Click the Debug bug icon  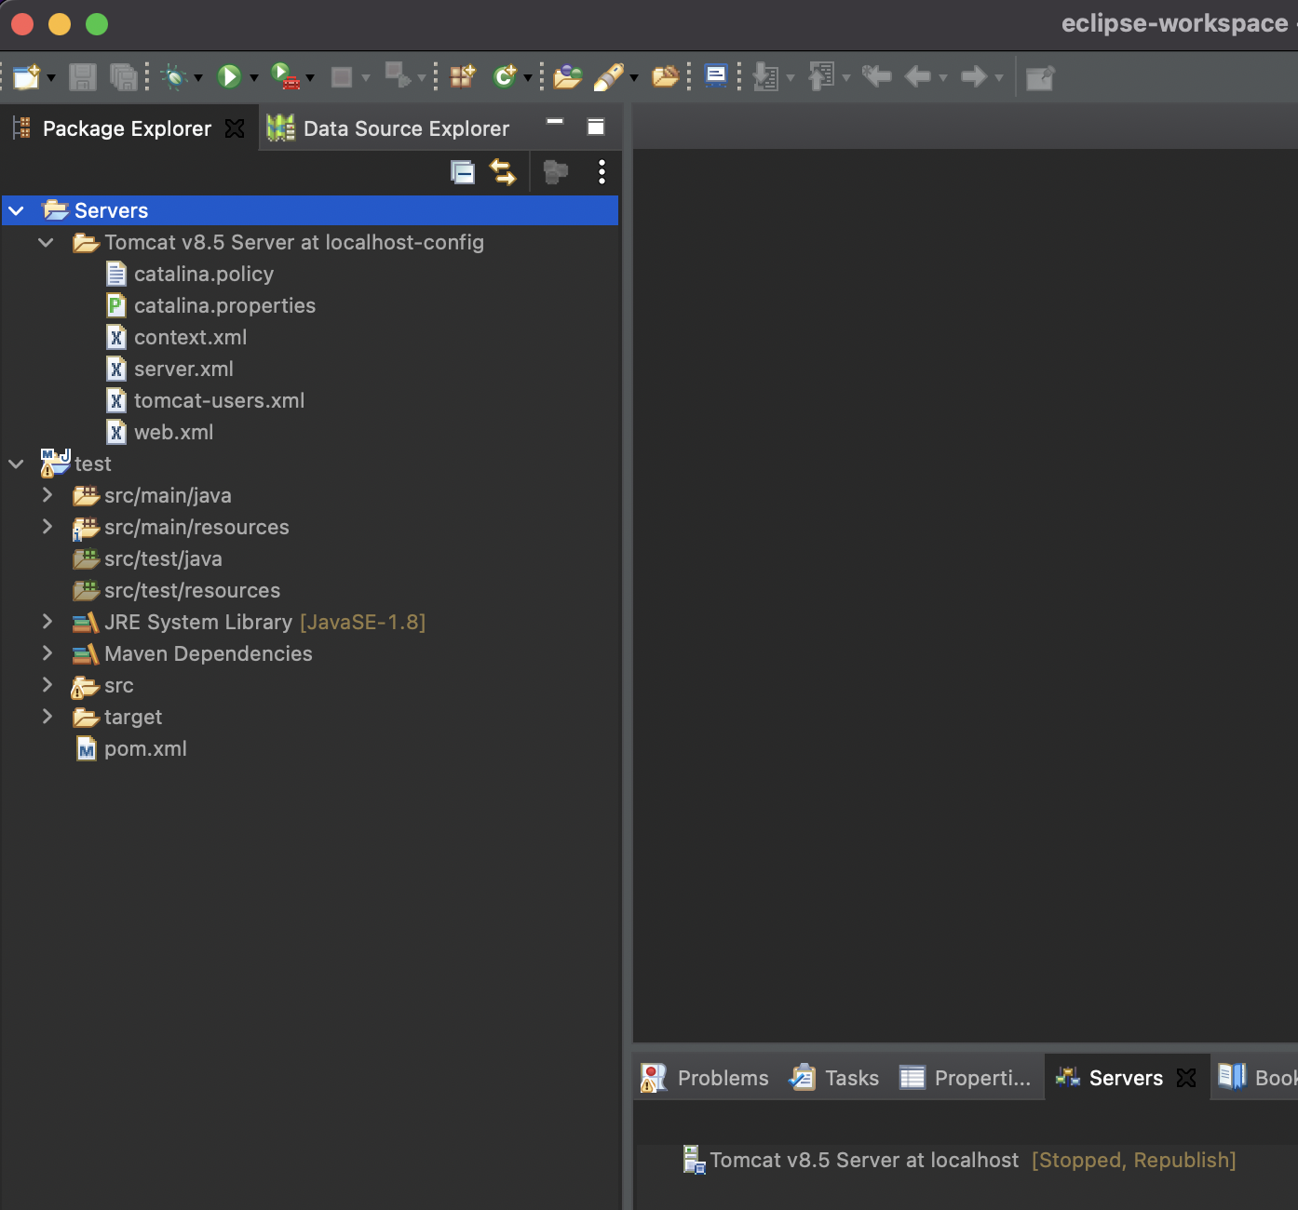[x=174, y=76]
